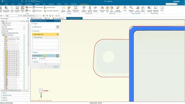This screenshot has height=104, width=185.
Task: Click the full screen icon near search
Action: point(179,4)
